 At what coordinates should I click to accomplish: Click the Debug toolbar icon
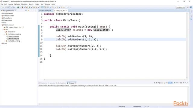coord(14,7)
